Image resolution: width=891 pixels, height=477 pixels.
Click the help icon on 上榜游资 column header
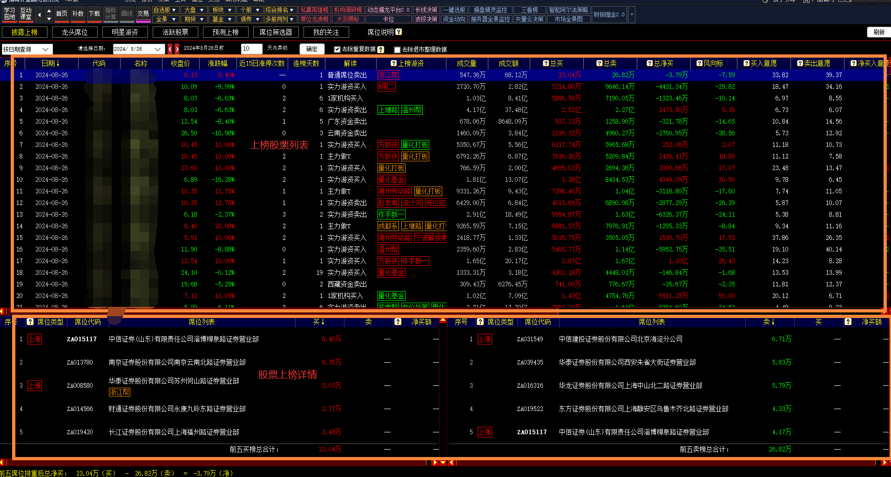(x=393, y=63)
